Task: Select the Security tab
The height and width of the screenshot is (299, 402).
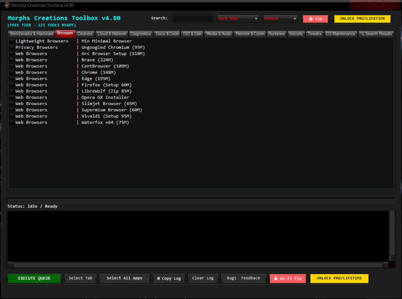Action: pos(296,34)
